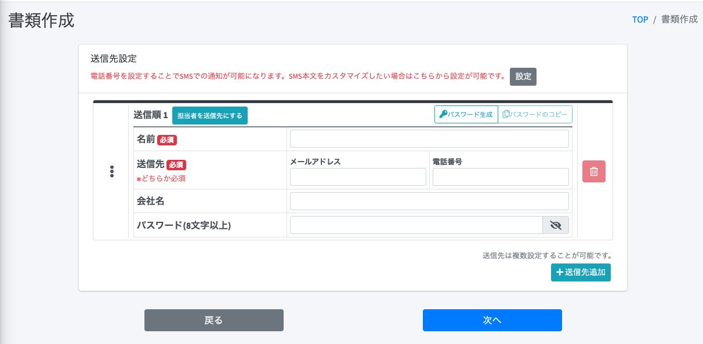Click the 書類作成 page title
Image resolution: width=703 pixels, height=344 pixels.
tap(41, 21)
